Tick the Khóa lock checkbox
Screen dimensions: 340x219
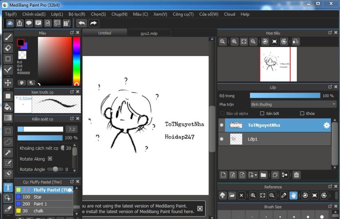coord(302,113)
